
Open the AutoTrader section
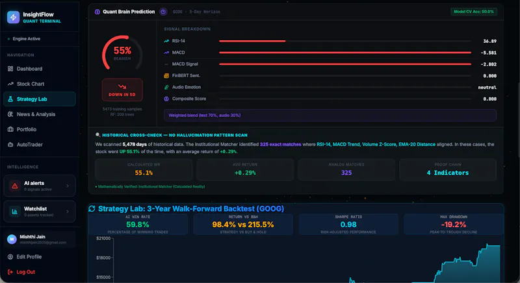(x=40, y=145)
